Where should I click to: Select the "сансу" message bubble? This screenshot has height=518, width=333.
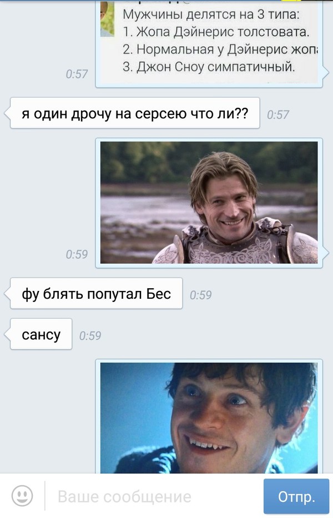(x=41, y=334)
